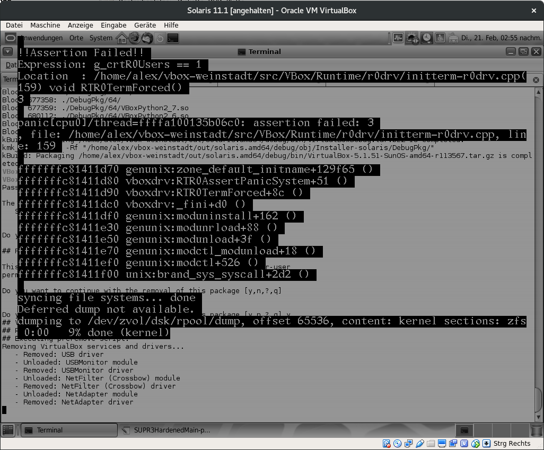The height and width of the screenshot is (450, 544).
Task: Click the Strg Rechts host key label
Action: click(x=512, y=444)
